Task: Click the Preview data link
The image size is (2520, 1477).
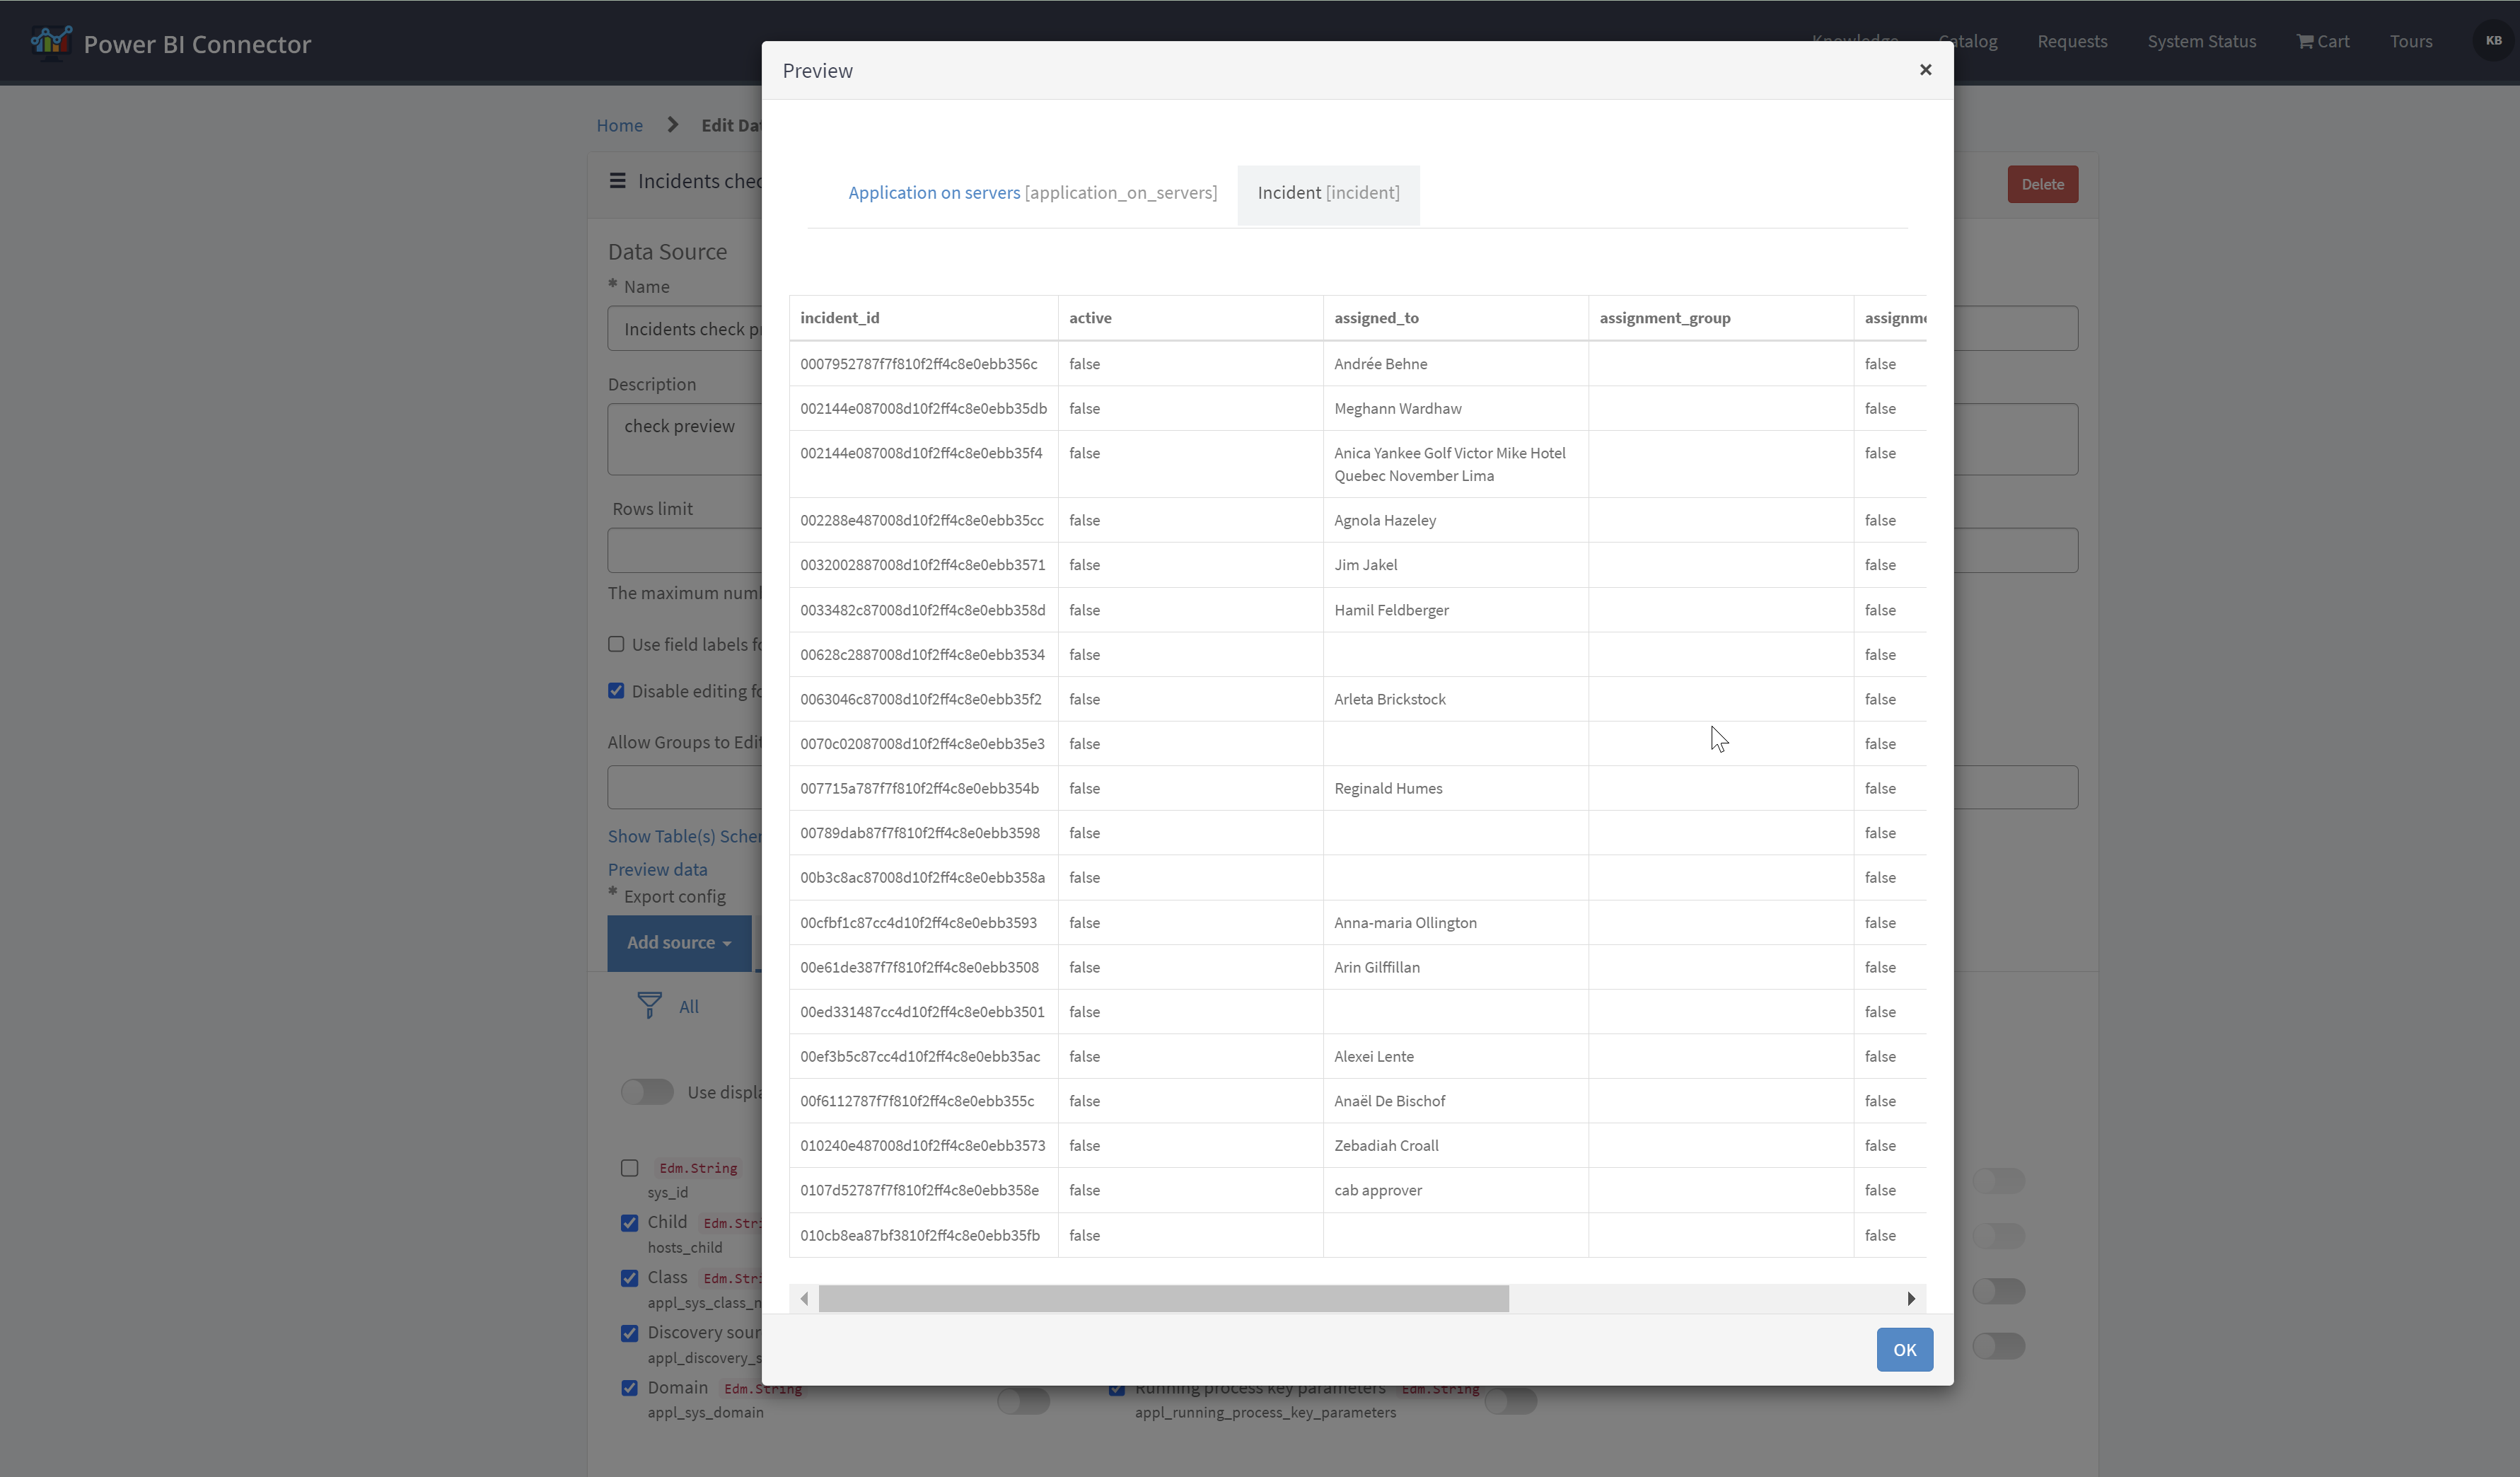Action: [x=657, y=870]
